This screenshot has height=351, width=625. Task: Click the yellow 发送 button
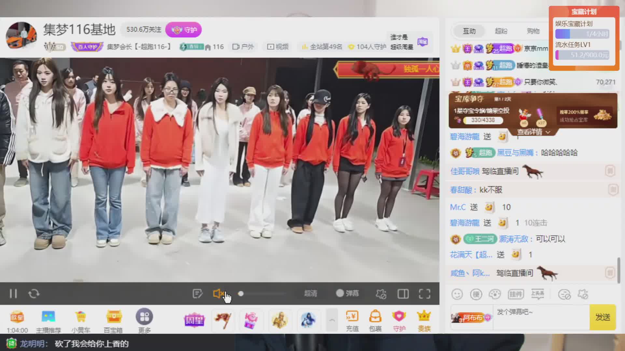pos(603,317)
